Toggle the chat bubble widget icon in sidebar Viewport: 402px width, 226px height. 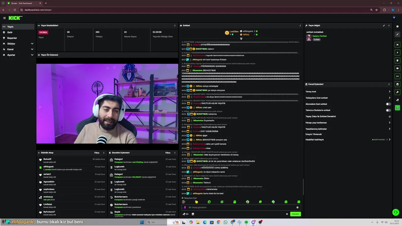pos(398,68)
